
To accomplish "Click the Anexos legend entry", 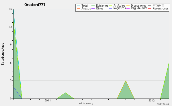I will [84, 8].
